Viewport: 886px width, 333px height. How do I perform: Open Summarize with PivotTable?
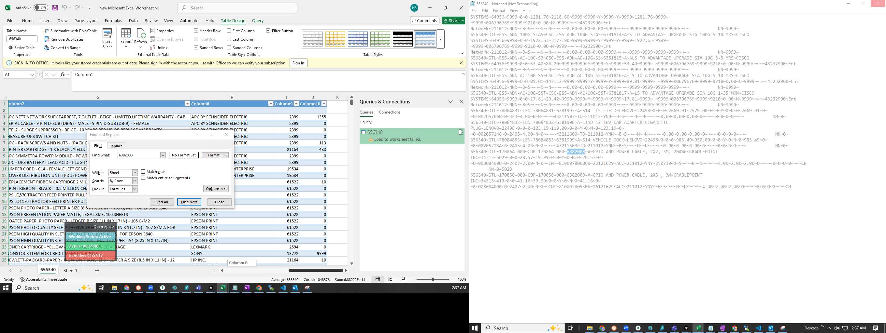[x=70, y=31]
